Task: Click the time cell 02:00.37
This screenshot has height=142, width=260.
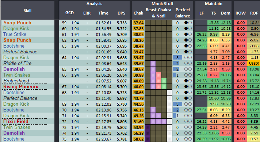Action: tap(103, 46)
